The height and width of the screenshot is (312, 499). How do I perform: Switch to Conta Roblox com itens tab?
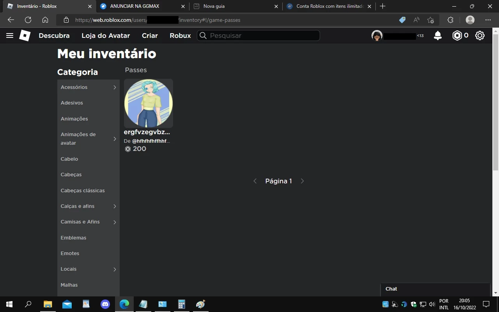[329, 6]
